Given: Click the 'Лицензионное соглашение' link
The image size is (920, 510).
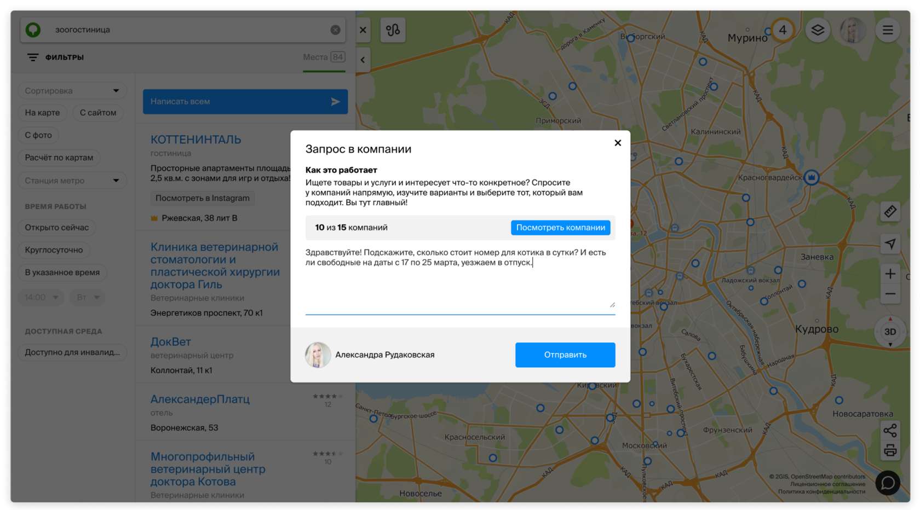Looking at the screenshot, I should 827,484.
